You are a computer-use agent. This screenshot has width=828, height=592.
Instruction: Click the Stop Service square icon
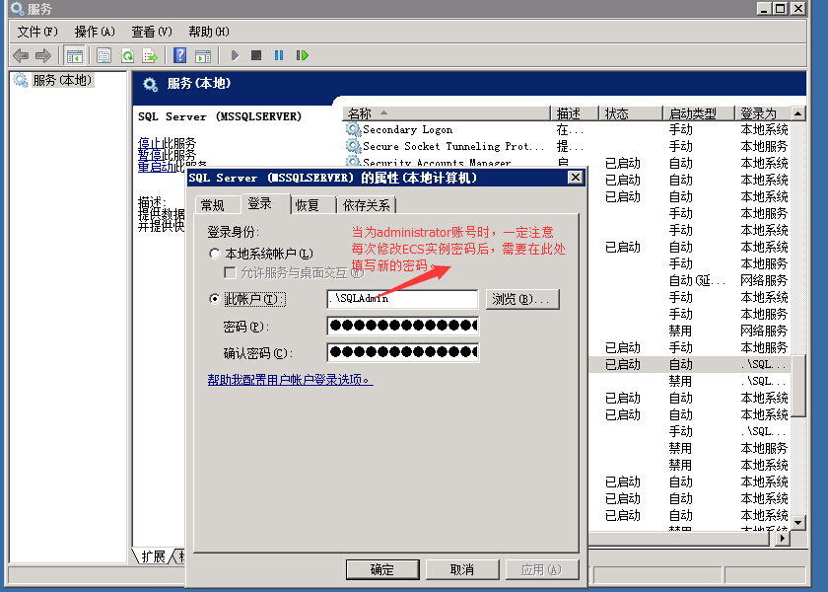point(256,55)
